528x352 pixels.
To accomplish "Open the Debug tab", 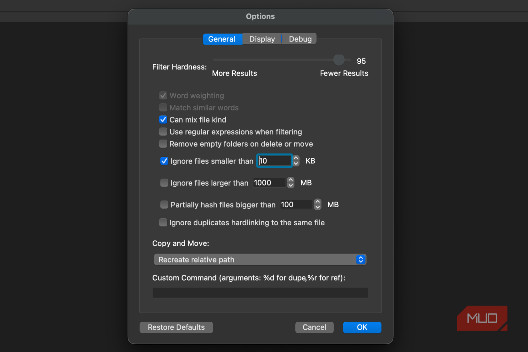I will [x=300, y=39].
